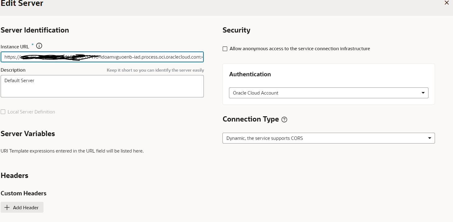Close the Edit Server dialog
The height and width of the screenshot is (222, 453).
[x=446, y=3]
